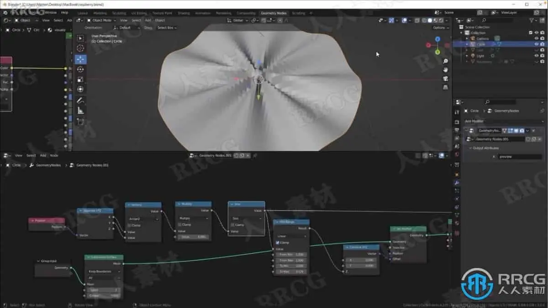Activate the Measure tool icon

click(80, 110)
